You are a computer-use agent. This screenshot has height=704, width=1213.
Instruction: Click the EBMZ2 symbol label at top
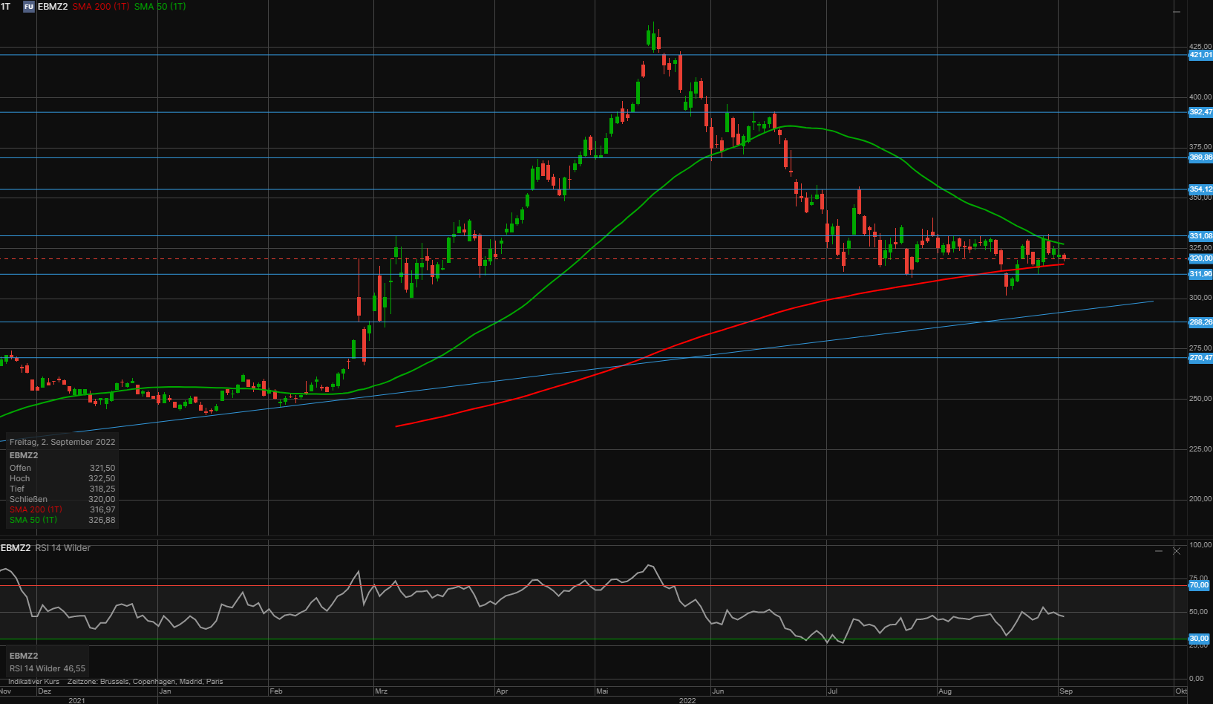coord(53,7)
